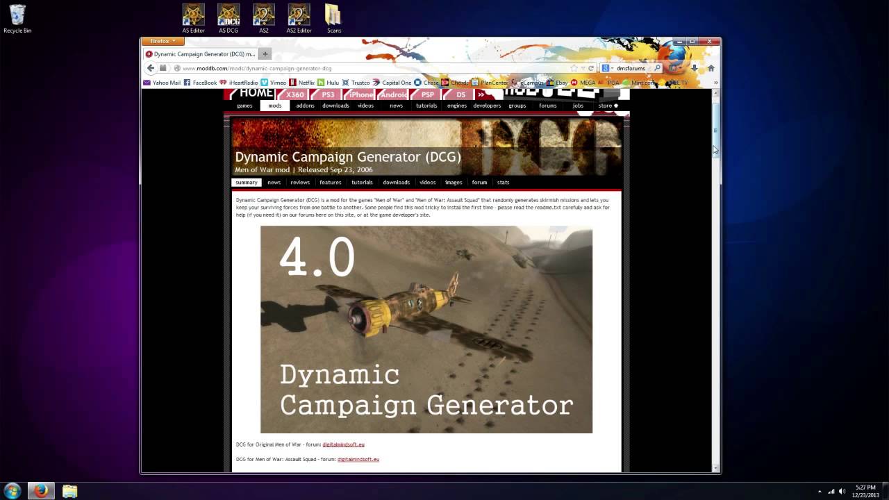Click the moddb.com URL address field
Viewport: 889px width, 500px height.
(375, 68)
